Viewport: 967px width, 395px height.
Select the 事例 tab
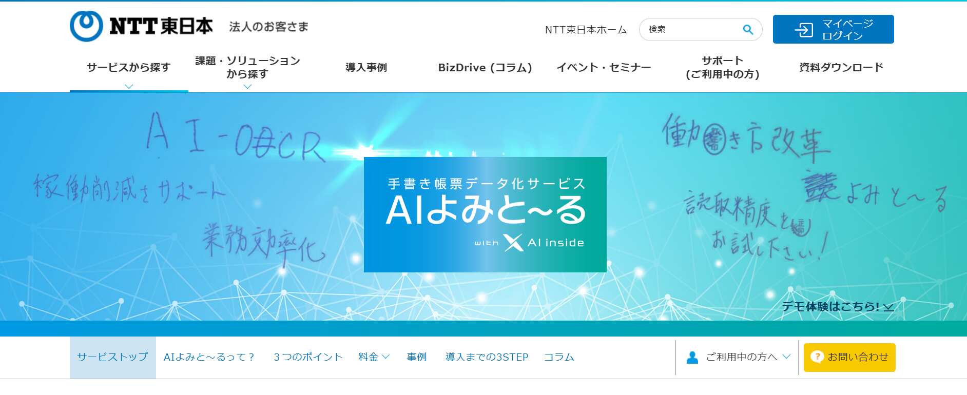[x=417, y=357]
